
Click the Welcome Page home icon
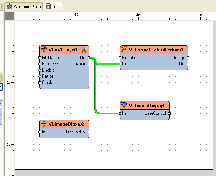tap(9, 7)
